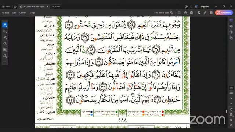This screenshot has height=132, width=235.
Task: Click the vertical scrollbar thumb
Action: click(226, 111)
